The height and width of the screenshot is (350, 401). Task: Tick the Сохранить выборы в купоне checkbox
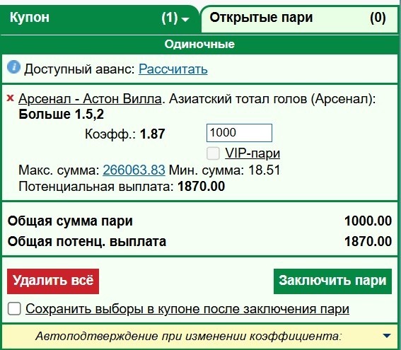point(14,309)
